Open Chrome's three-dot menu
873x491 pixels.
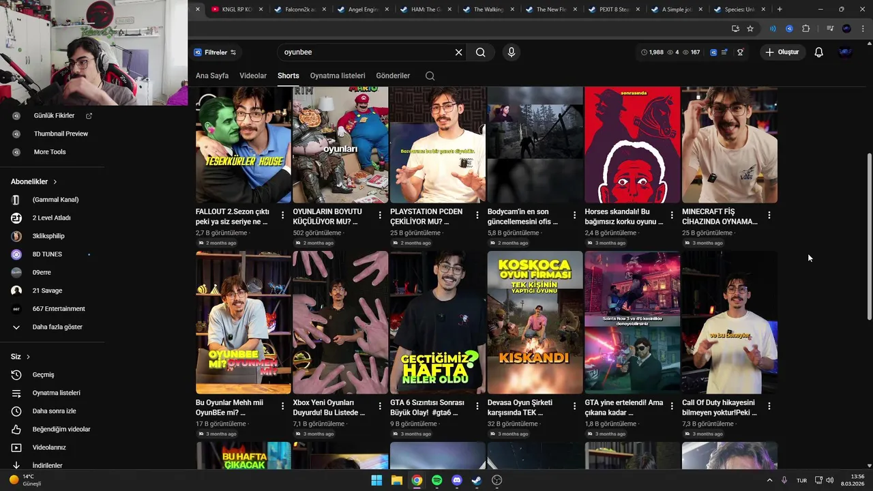click(x=863, y=29)
